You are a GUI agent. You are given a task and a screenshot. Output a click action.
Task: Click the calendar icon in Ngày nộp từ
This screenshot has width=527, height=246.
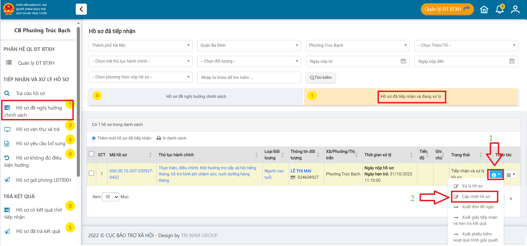403,61
